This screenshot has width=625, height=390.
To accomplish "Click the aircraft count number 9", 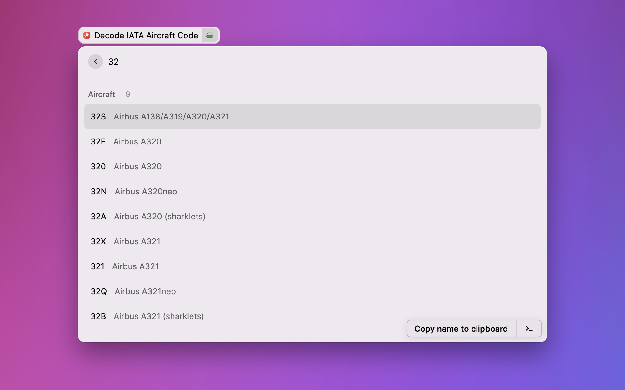I will (x=128, y=94).
